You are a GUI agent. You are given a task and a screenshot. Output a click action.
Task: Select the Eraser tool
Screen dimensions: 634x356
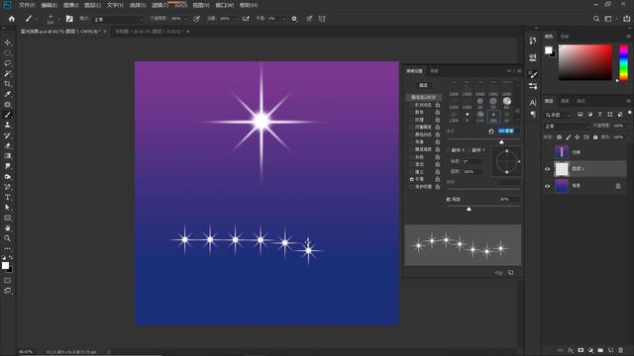(7, 145)
